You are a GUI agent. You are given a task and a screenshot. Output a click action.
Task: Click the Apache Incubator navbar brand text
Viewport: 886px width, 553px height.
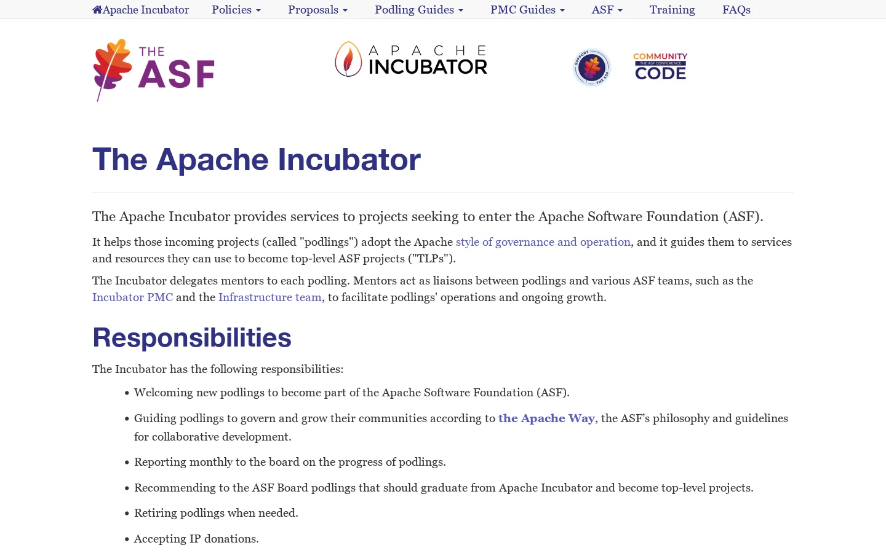146,10
